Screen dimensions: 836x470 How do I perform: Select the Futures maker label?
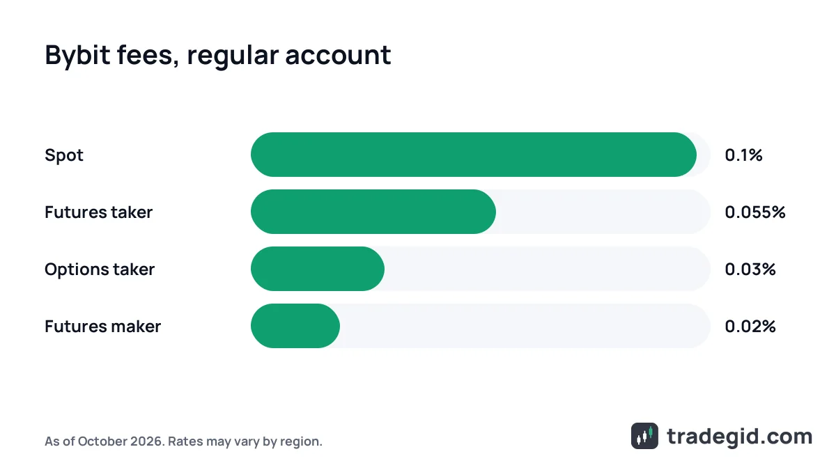click(x=102, y=327)
